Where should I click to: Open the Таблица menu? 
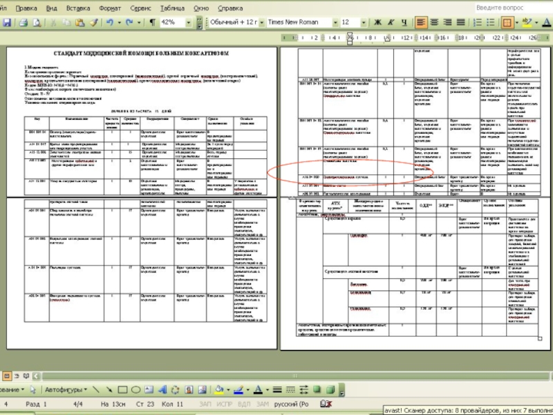[171, 8]
